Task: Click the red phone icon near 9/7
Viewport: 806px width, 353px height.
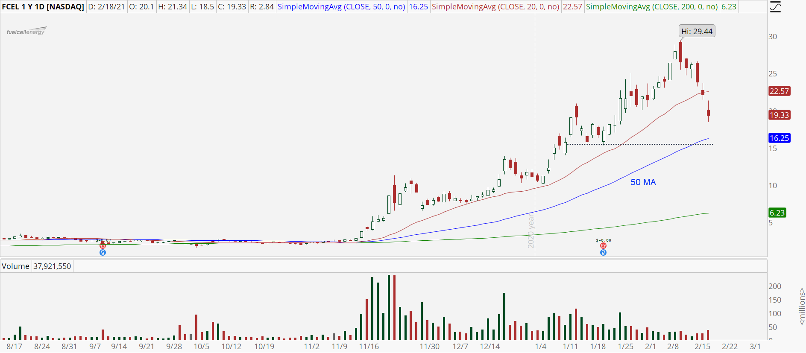Action: coord(103,246)
